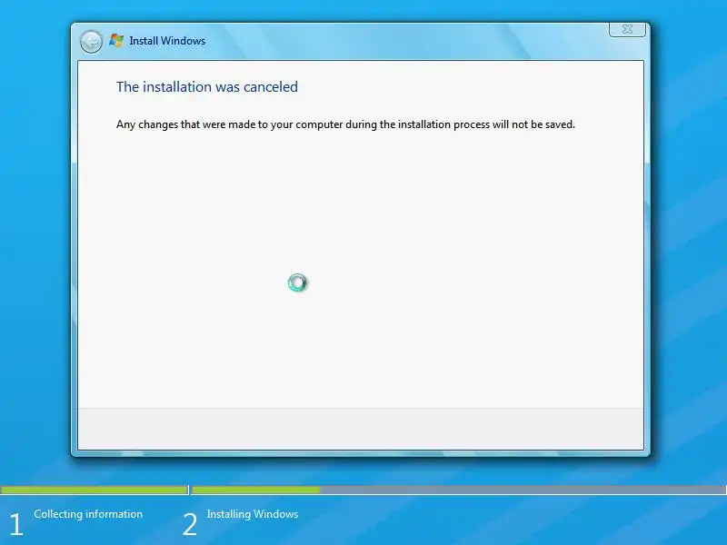This screenshot has width=727, height=545.
Task: Click the Collecting information step label
Action: (x=88, y=514)
